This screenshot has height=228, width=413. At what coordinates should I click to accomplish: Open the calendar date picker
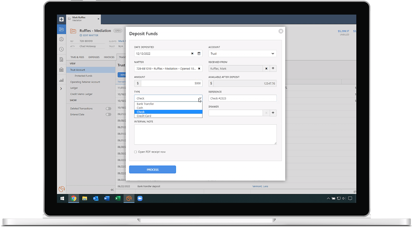[199, 54]
